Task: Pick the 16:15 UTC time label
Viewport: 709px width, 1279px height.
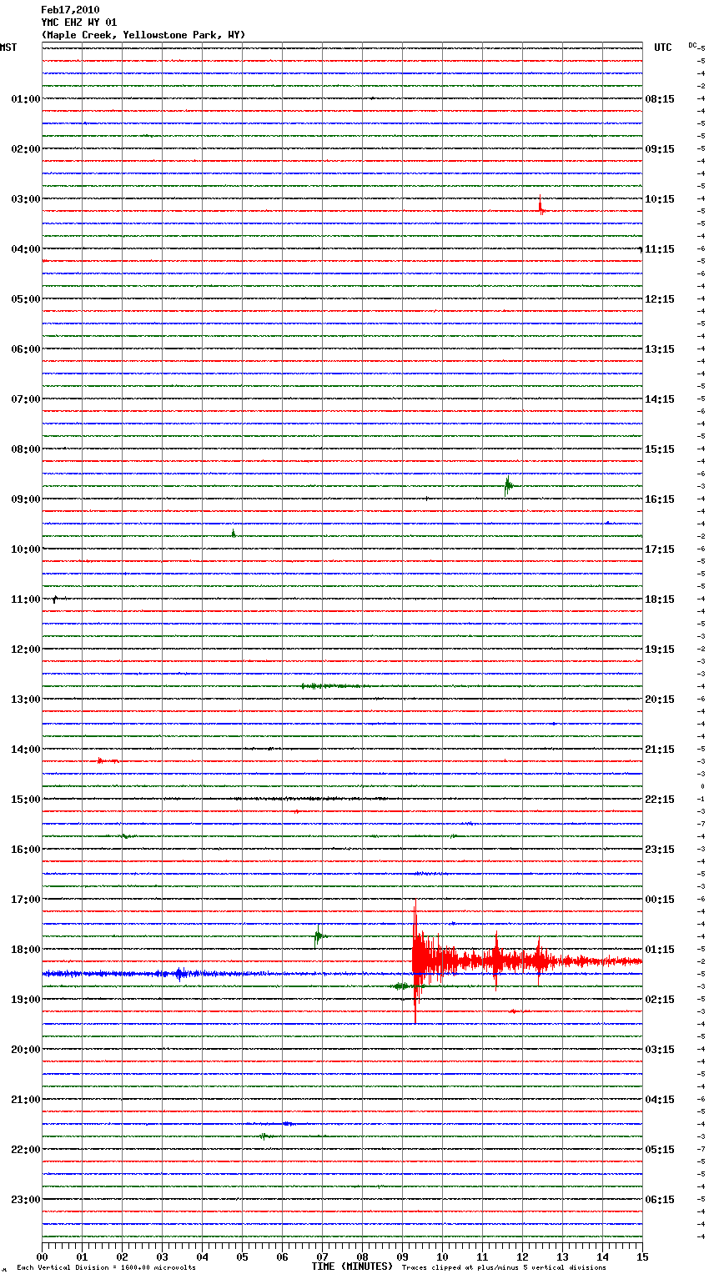Action: pyautogui.click(x=660, y=499)
